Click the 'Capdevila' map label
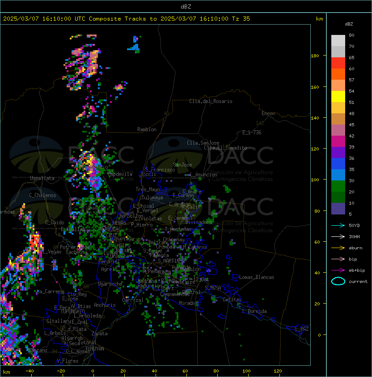The image size is (372, 377). (120, 174)
